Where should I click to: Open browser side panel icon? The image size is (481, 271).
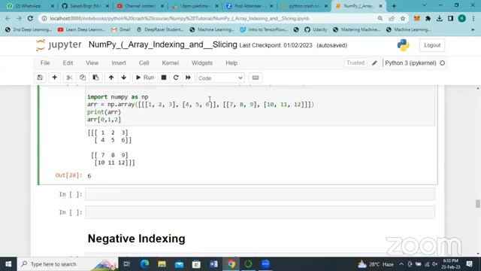coord(450,18)
